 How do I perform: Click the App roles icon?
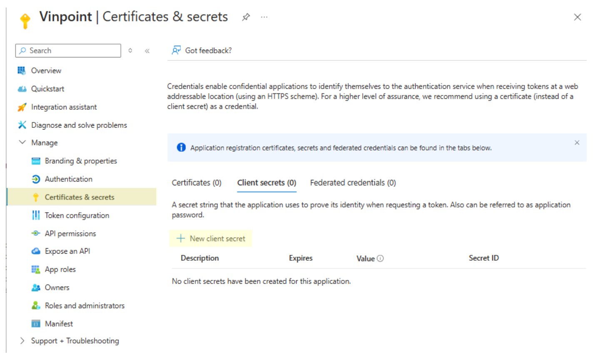(36, 269)
